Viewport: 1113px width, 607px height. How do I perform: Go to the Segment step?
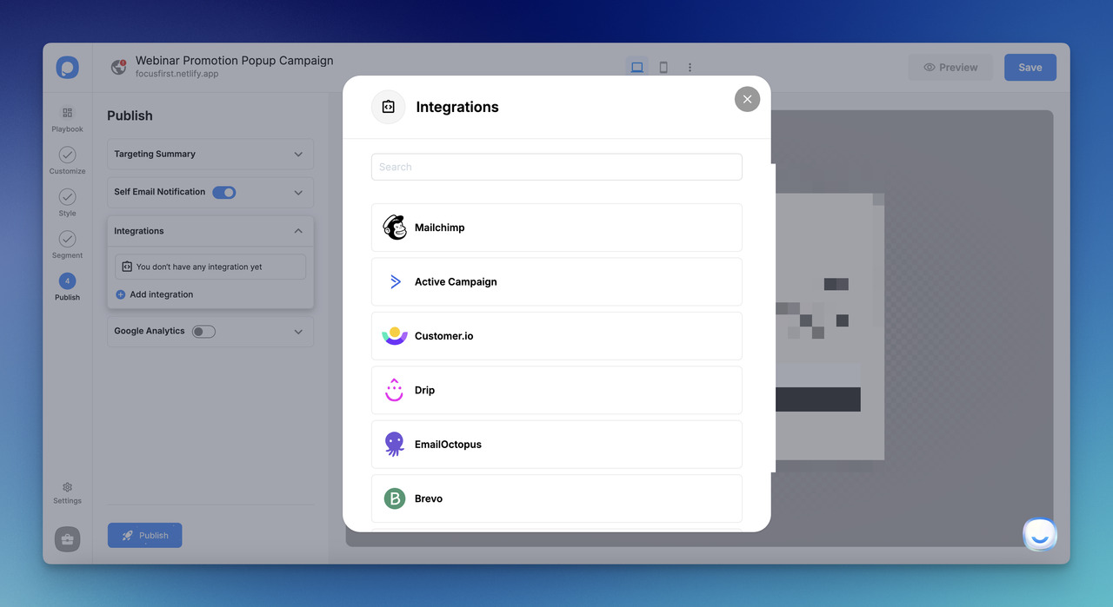[x=67, y=244]
